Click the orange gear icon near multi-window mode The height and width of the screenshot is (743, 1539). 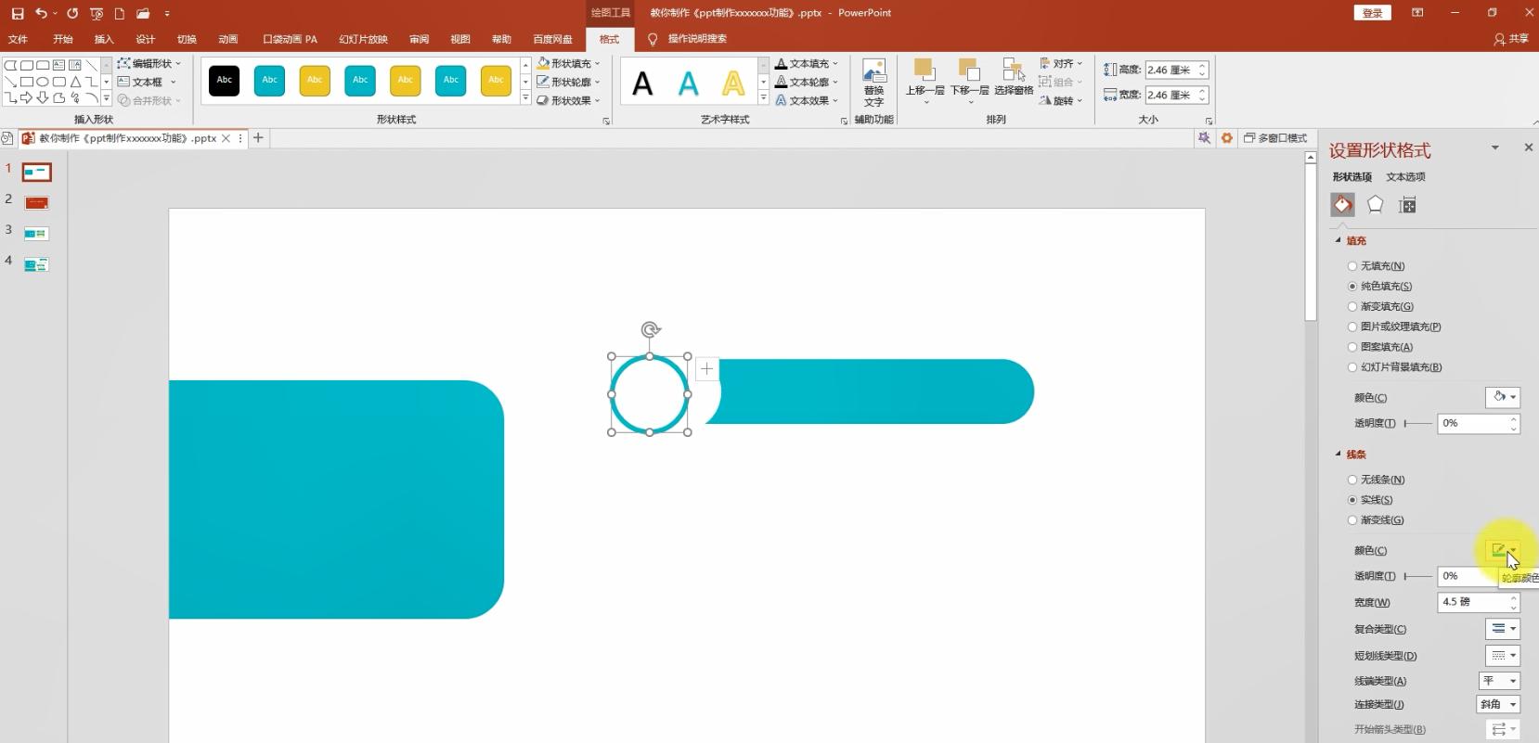pyautogui.click(x=1227, y=138)
